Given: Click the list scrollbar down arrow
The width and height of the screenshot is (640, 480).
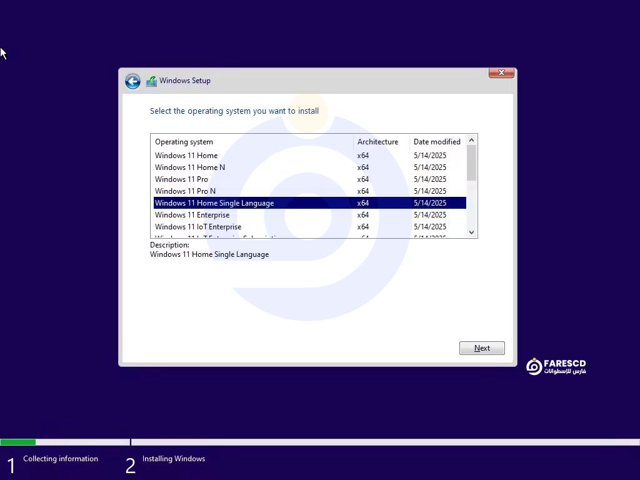Looking at the screenshot, I should 471,232.
